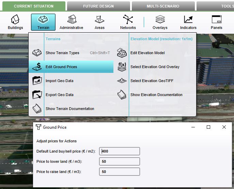The image size is (234, 189).
Task: Open the Overlays toolbar icon
Action: click(160, 22)
